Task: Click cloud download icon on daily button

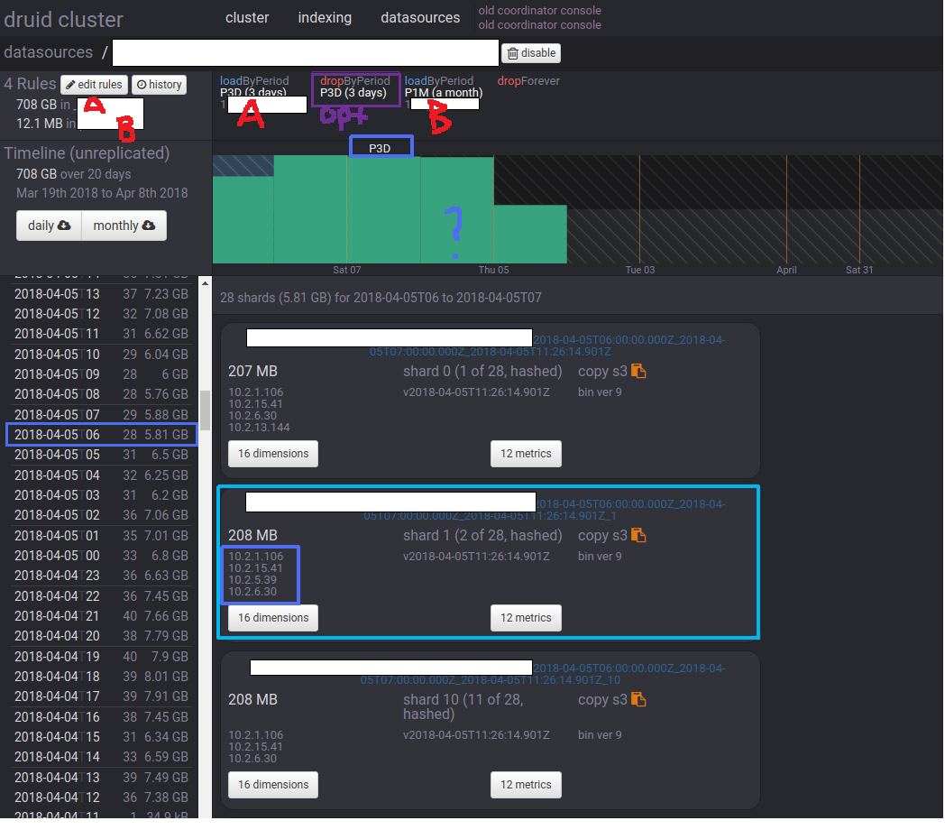Action: click(64, 225)
